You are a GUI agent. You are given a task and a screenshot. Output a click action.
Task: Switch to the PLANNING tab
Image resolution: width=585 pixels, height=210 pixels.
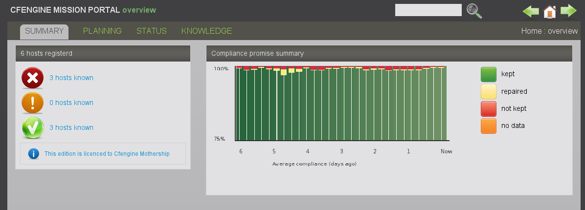coord(102,31)
